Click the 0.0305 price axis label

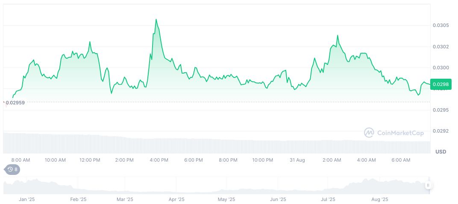[440, 26]
